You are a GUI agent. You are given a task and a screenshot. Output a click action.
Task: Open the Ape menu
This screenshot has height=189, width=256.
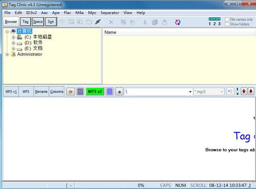[x=56, y=13]
